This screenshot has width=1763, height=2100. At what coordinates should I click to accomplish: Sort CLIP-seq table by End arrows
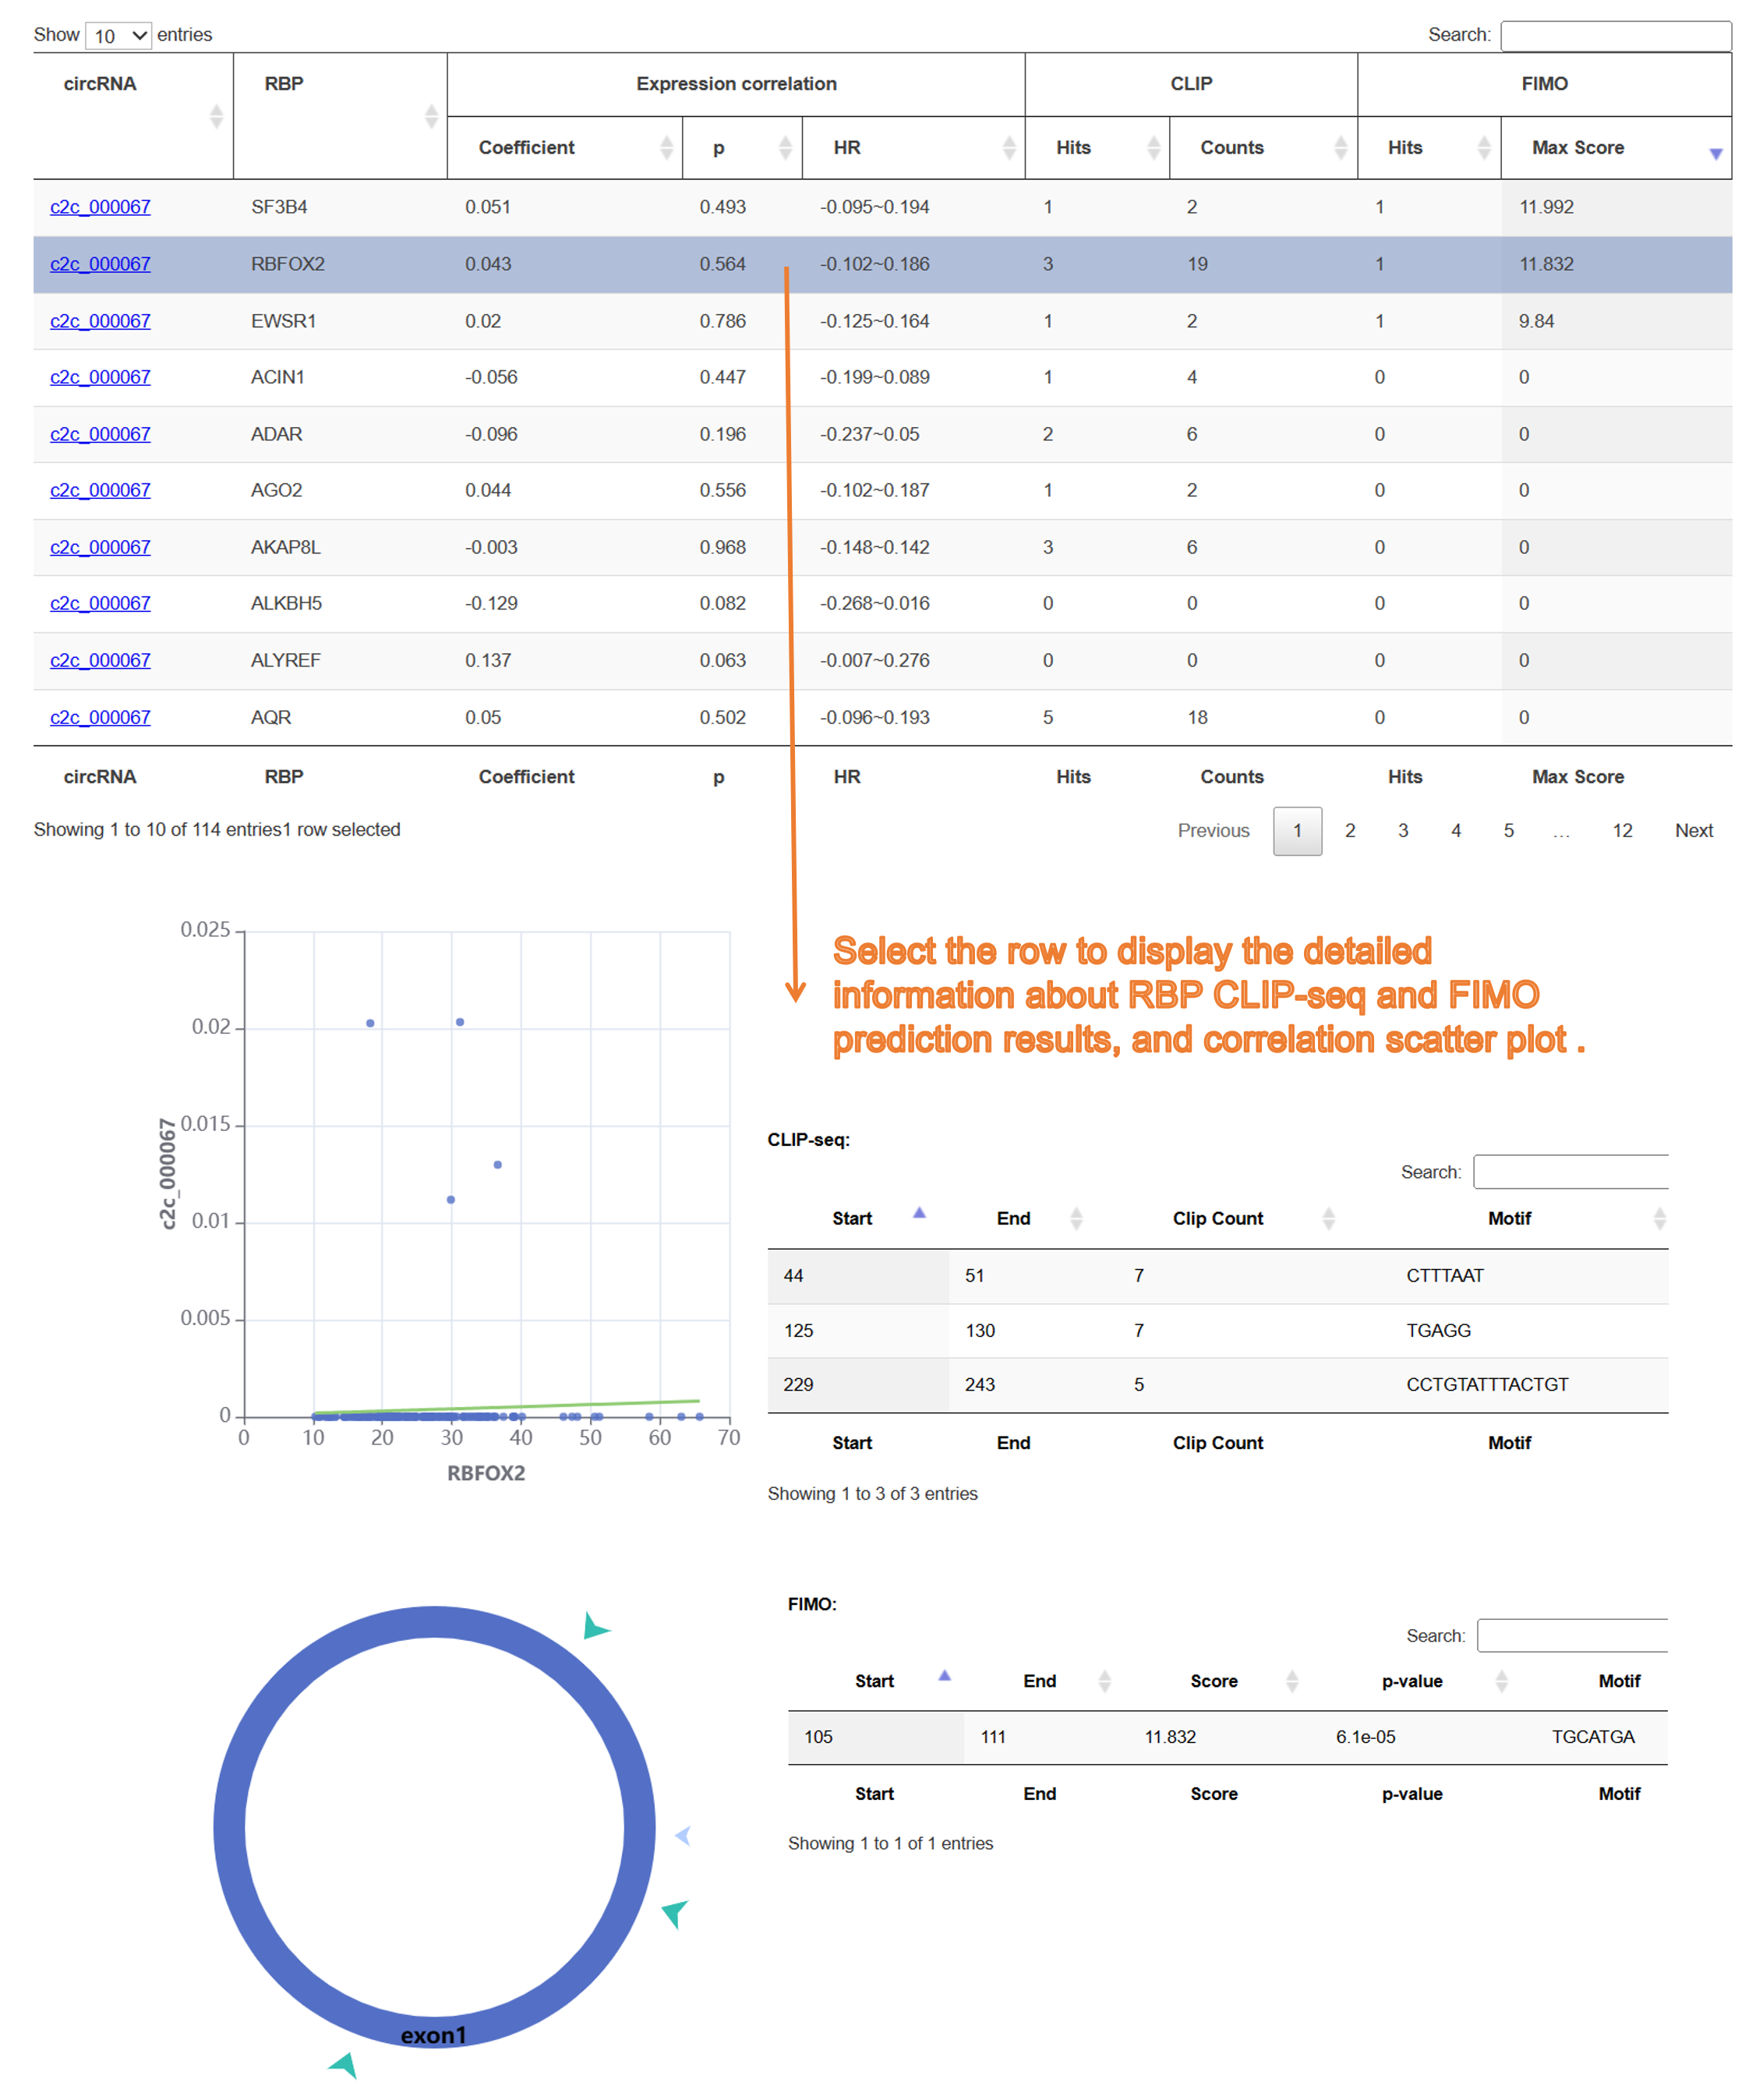1076,1218
